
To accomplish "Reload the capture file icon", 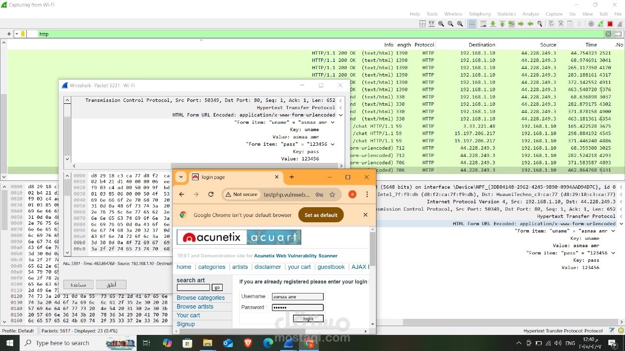I will pos(551,23).
